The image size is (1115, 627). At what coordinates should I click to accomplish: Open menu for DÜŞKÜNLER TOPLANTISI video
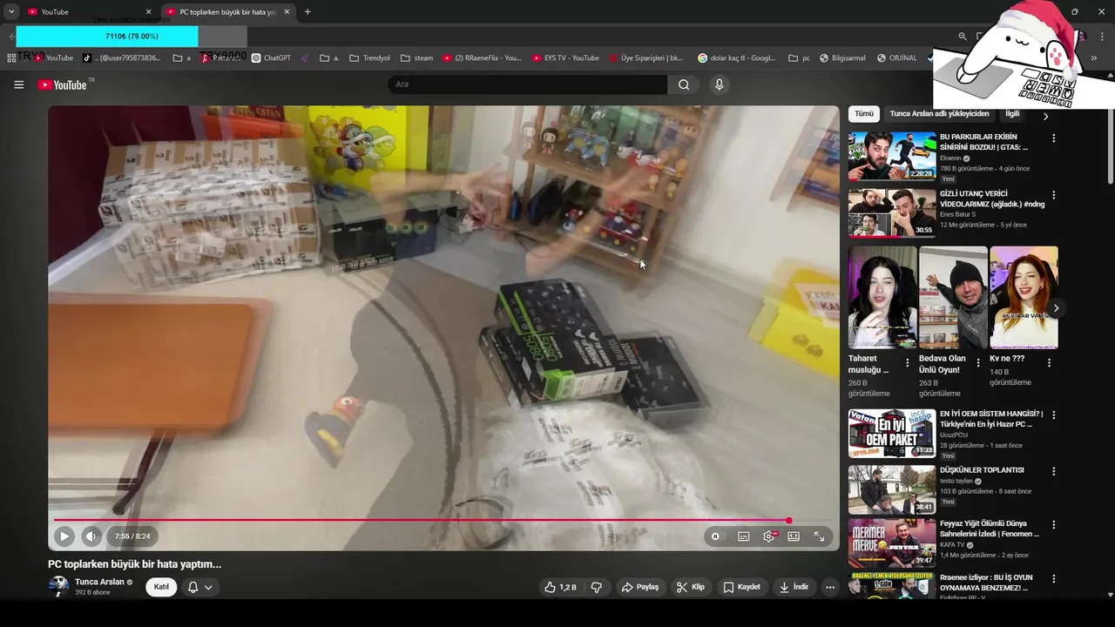pyautogui.click(x=1053, y=471)
